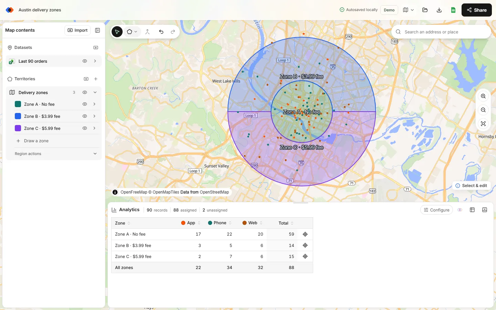The image size is (496, 310).
Task: Open the polygon draw tool dropdown
Action: click(132, 32)
